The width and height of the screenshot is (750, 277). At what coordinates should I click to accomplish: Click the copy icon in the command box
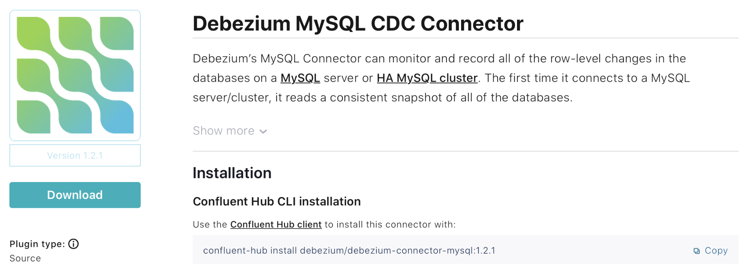pyautogui.click(x=696, y=251)
